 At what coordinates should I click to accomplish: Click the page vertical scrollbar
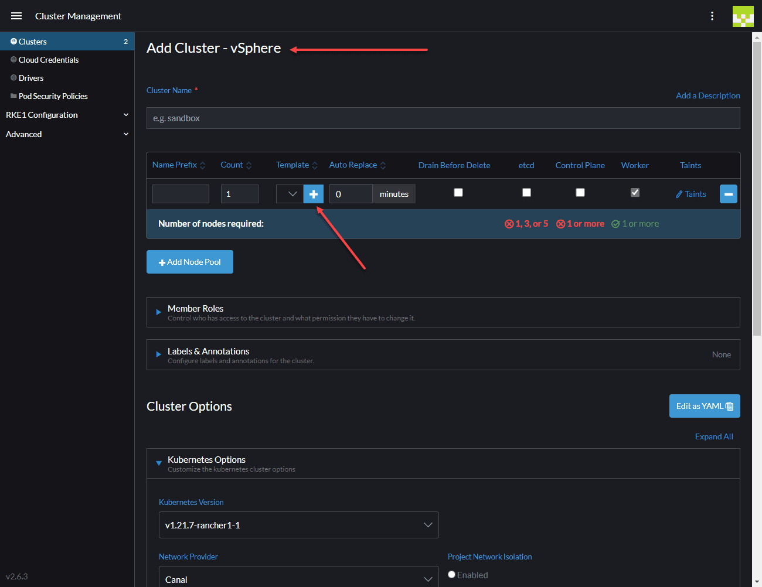pos(757,187)
